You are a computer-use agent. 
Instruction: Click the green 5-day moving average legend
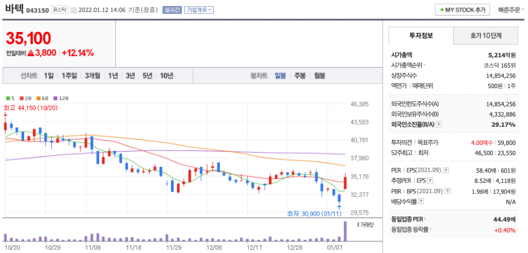coord(10,98)
